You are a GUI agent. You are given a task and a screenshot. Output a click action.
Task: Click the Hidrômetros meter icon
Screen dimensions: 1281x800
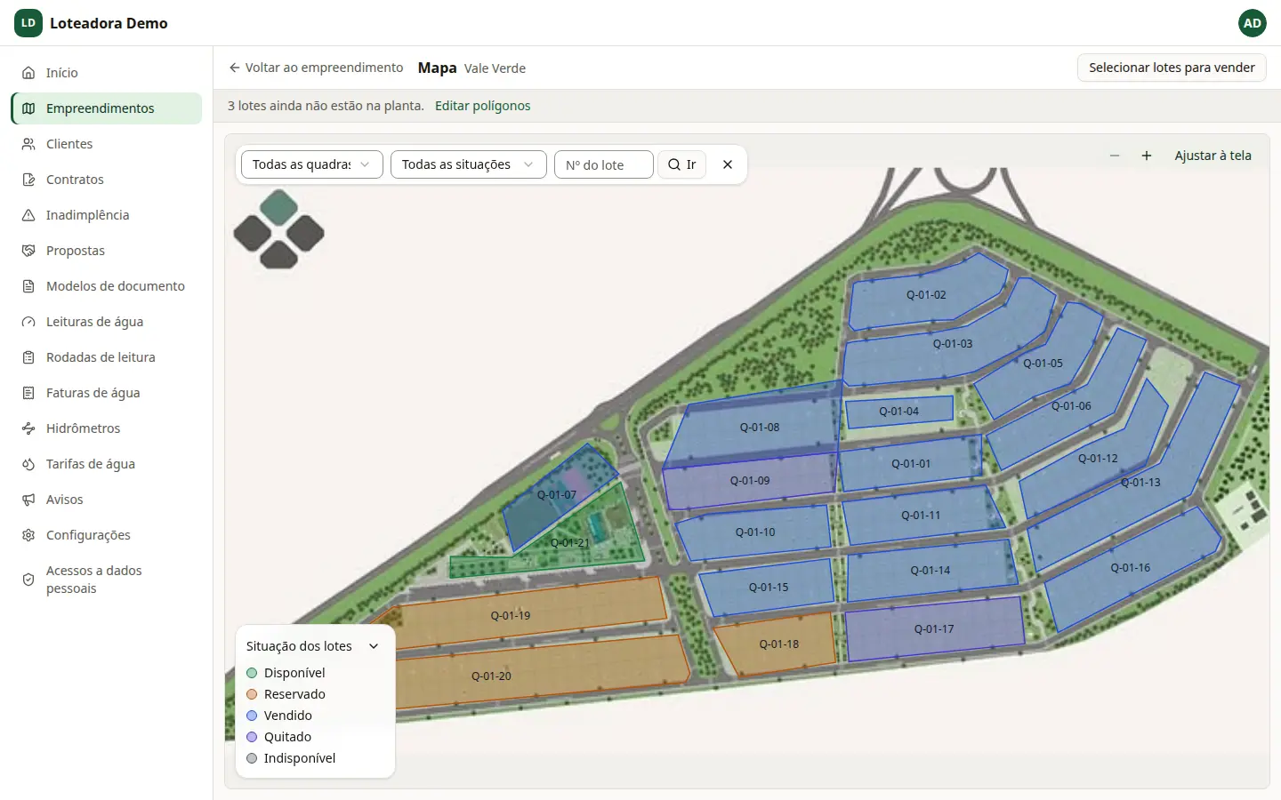click(28, 428)
